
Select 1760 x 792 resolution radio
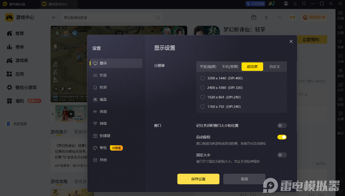[203, 107]
